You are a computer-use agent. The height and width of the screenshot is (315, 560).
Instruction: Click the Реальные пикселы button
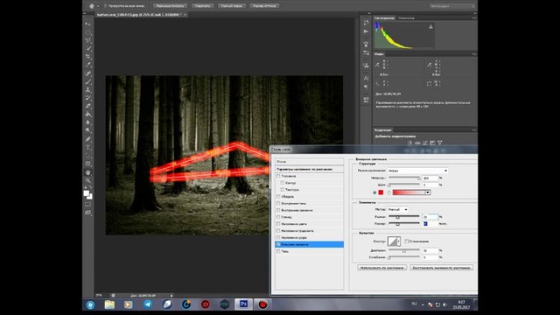tap(171, 6)
